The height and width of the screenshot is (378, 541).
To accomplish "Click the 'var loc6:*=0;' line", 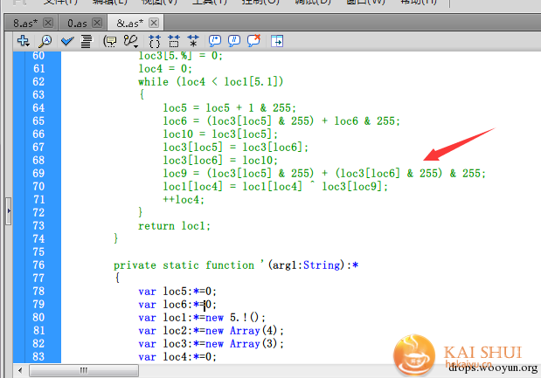I will point(177,305).
